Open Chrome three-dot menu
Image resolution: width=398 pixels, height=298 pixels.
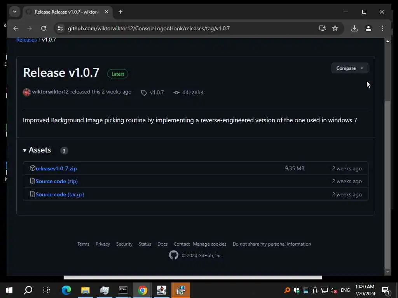pos(382,28)
